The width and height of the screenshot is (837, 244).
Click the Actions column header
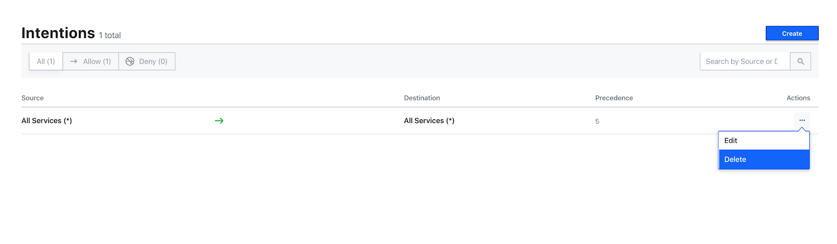click(798, 98)
